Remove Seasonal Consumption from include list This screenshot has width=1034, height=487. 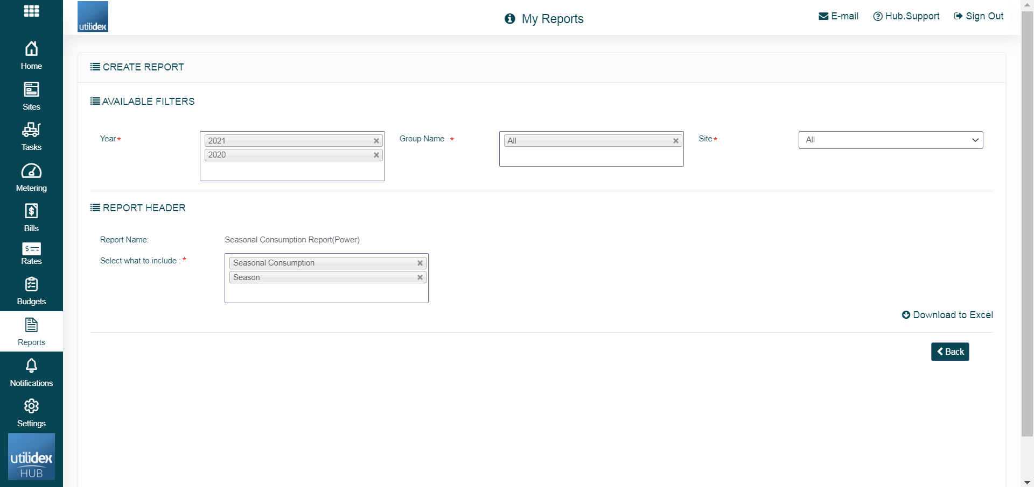pyautogui.click(x=420, y=263)
